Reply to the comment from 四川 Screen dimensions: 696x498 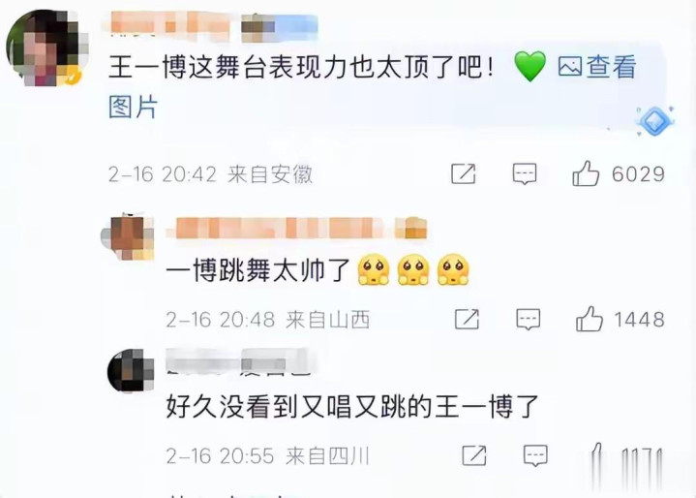pyautogui.click(x=535, y=455)
